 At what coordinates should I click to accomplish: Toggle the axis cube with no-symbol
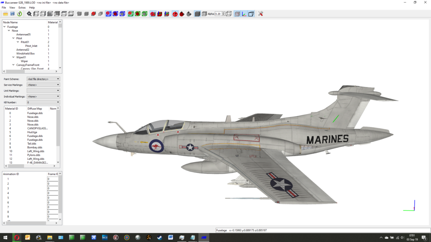(153, 14)
